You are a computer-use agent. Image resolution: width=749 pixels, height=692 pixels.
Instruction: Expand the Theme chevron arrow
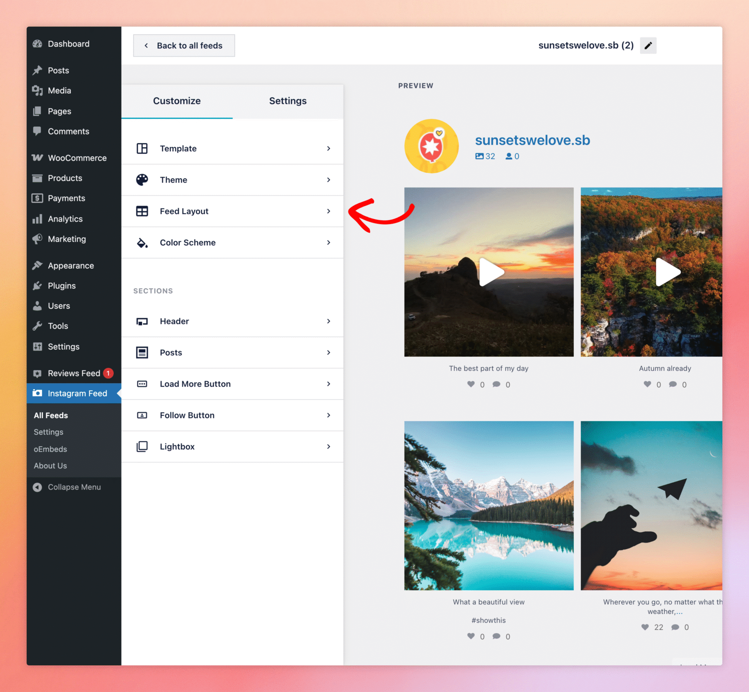(328, 180)
